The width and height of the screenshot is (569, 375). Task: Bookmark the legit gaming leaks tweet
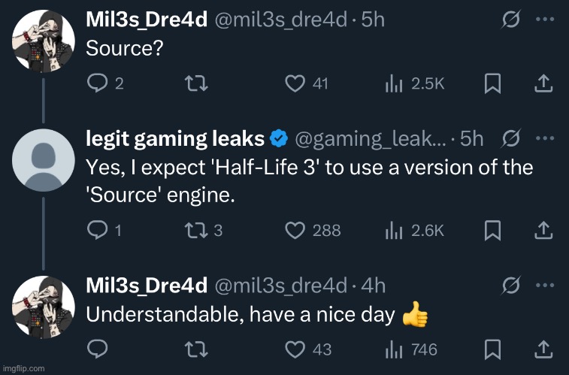coord(492,230)
